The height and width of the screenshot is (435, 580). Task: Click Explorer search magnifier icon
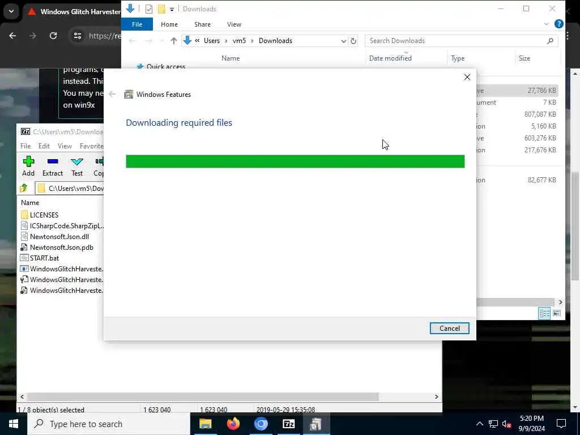pos(550,41)
